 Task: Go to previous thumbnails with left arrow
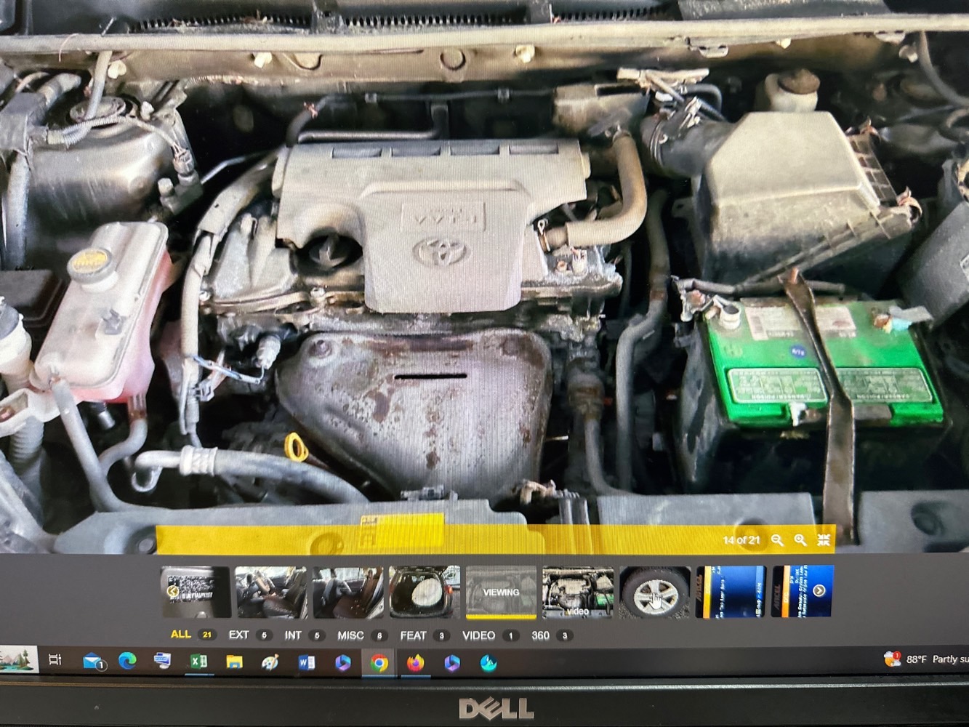(172, 592)
